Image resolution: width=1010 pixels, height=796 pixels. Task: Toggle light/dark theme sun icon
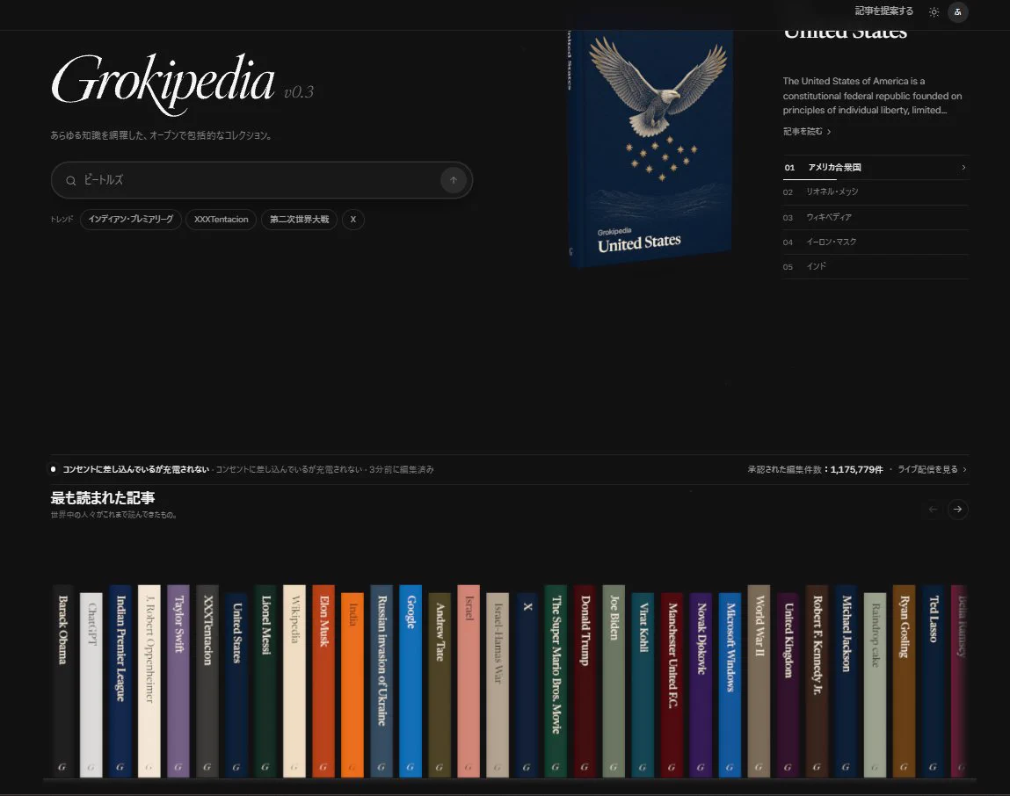(934, 12)
